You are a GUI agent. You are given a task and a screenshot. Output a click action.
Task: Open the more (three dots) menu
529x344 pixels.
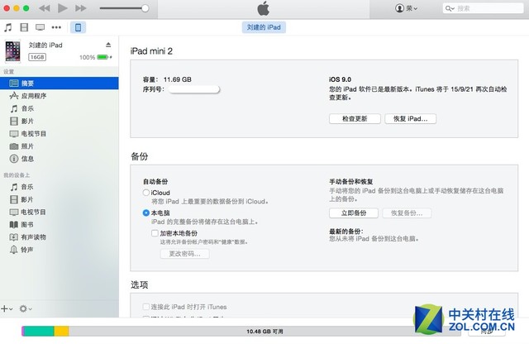(56, 27)
